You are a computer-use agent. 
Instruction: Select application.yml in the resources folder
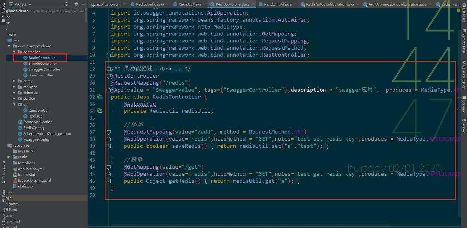coord(30,169)
